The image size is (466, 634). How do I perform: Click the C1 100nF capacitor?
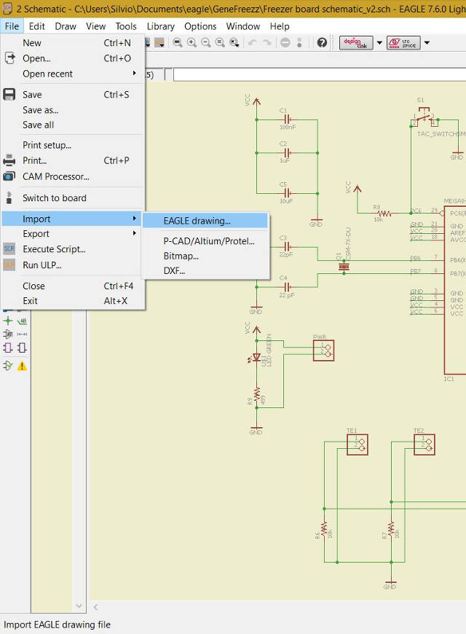287,120
